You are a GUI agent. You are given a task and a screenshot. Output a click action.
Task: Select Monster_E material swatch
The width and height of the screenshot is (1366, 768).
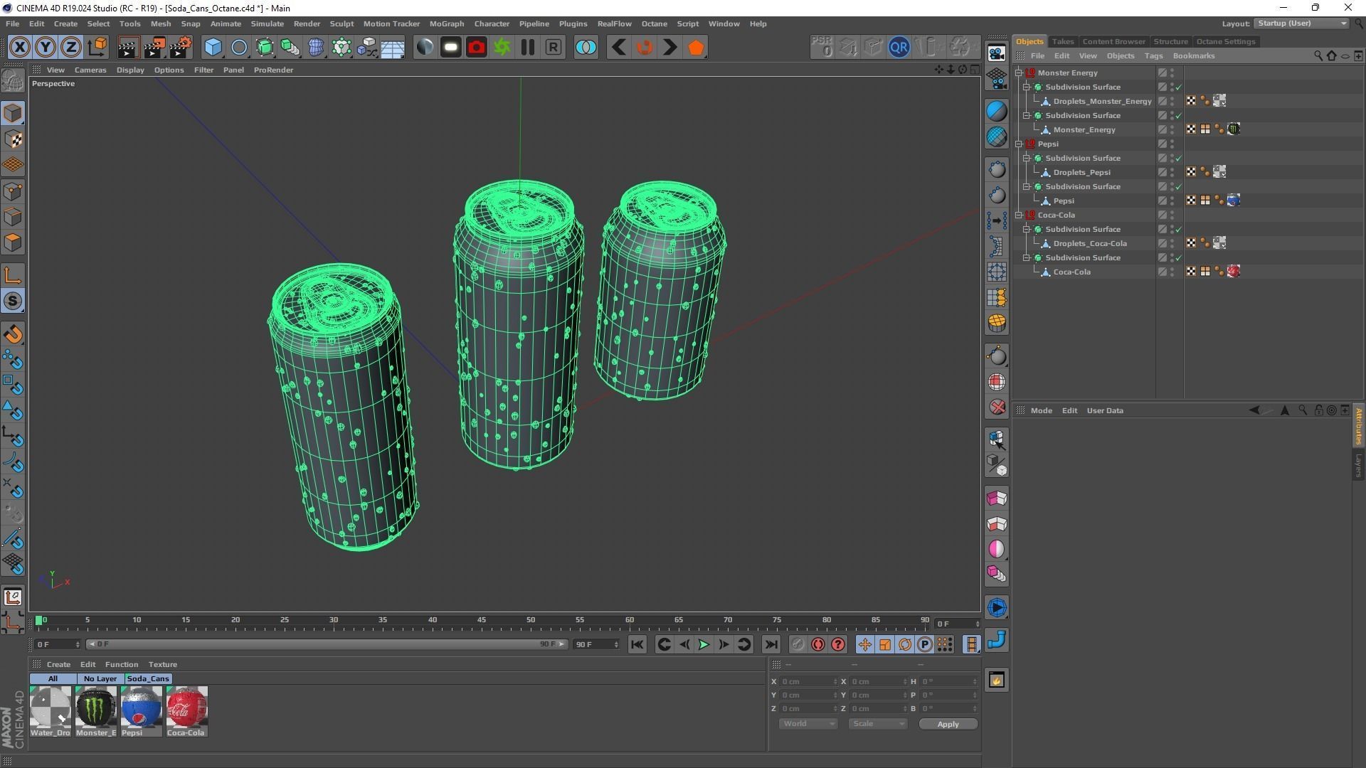click(96, 711)
